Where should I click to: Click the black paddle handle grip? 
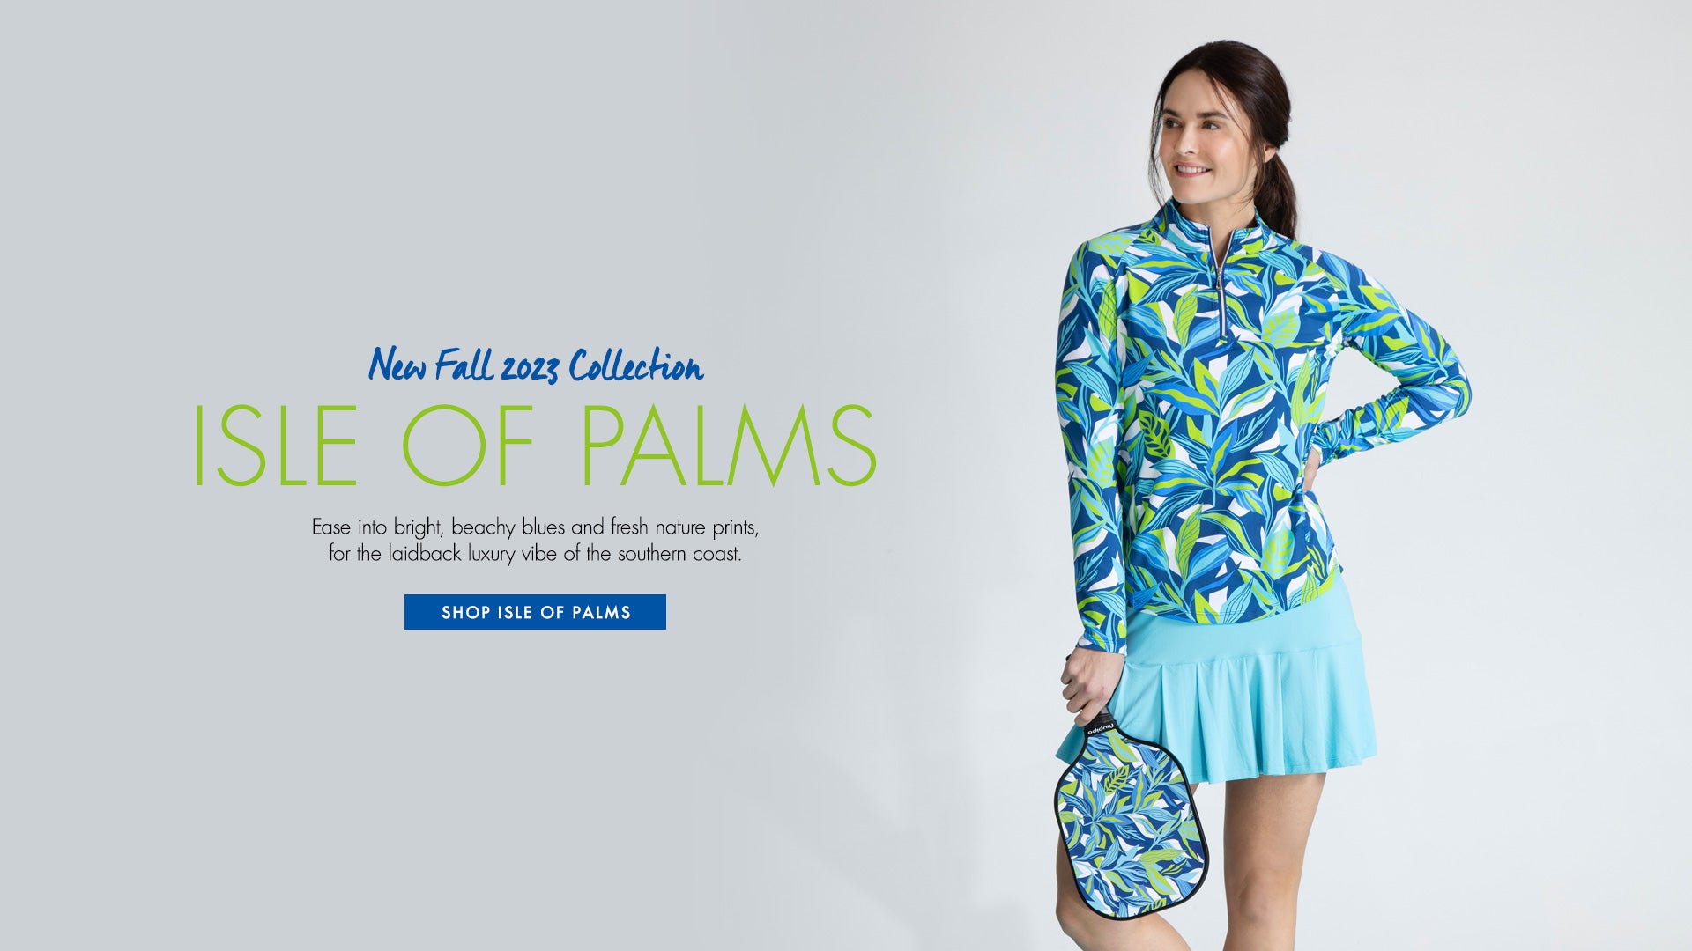click(1099, 722)
